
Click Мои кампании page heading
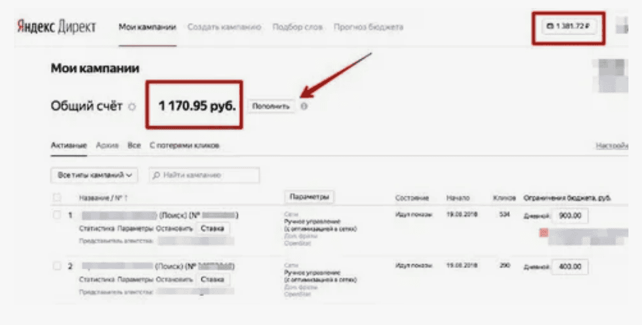click(x=95, y=68)
